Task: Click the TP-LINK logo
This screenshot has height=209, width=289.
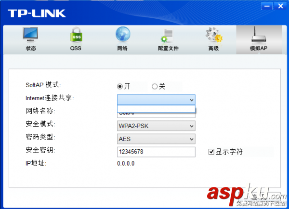Action: click(x=37, y=13)
